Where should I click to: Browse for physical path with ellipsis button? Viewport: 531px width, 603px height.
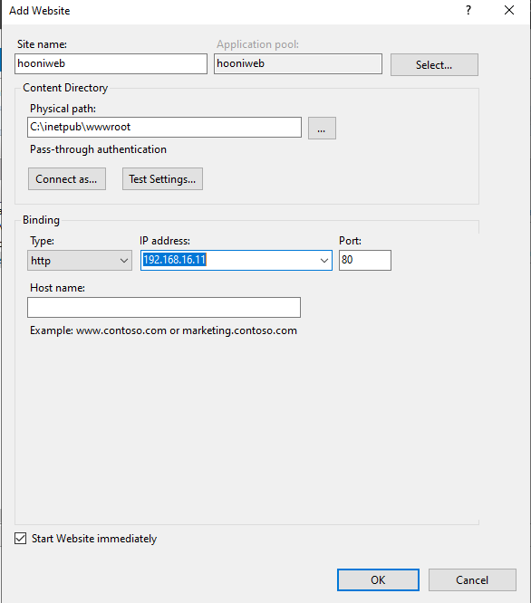point(322,128)
